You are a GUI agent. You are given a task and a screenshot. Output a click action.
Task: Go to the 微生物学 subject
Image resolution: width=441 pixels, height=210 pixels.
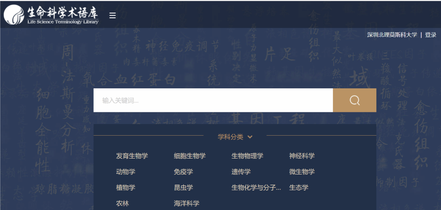coord(302,172)
